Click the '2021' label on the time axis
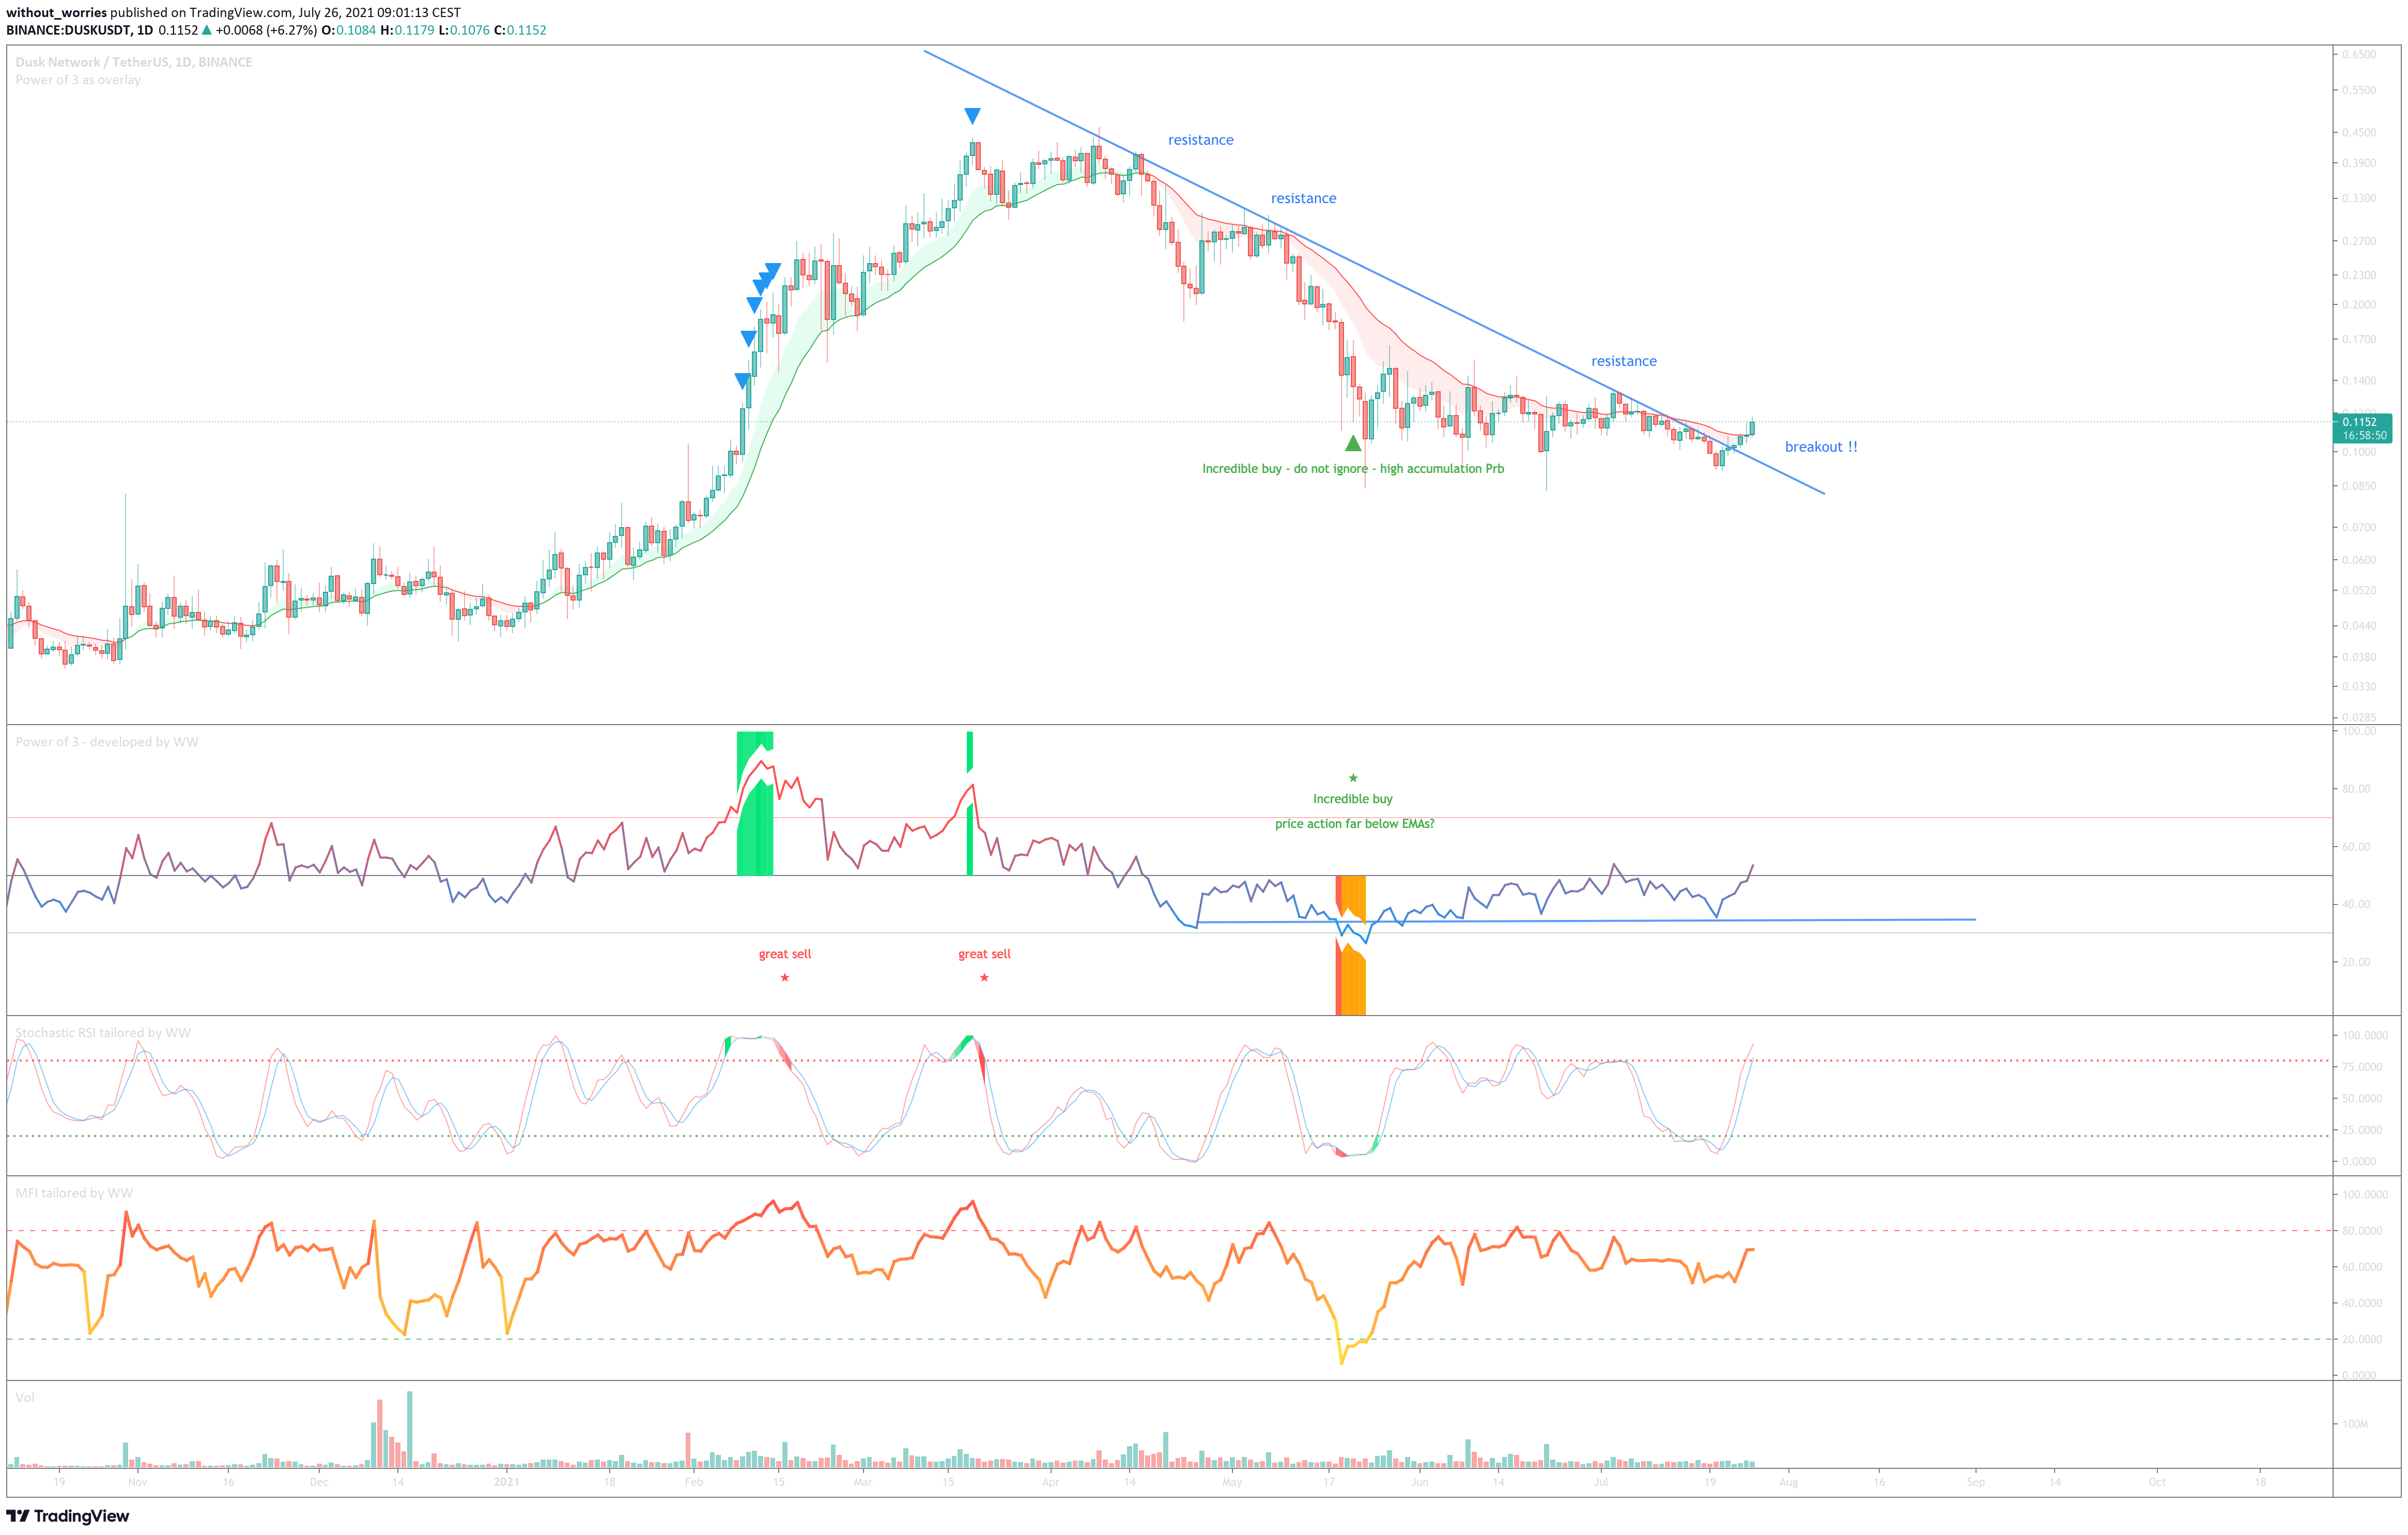Image resolution: width=2408 pixels, height=1535 pixels. pyautogui.click(x=507, y=1482)
